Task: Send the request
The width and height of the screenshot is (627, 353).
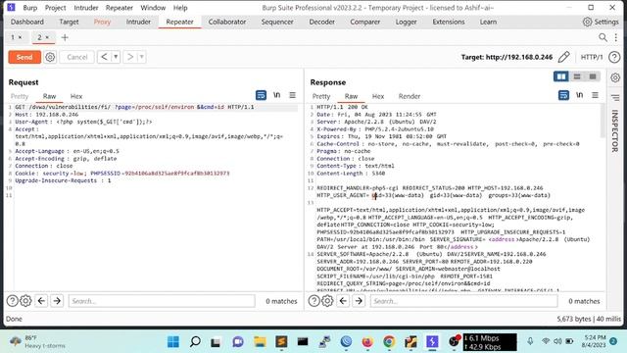Action: click(x=24, y=57)
